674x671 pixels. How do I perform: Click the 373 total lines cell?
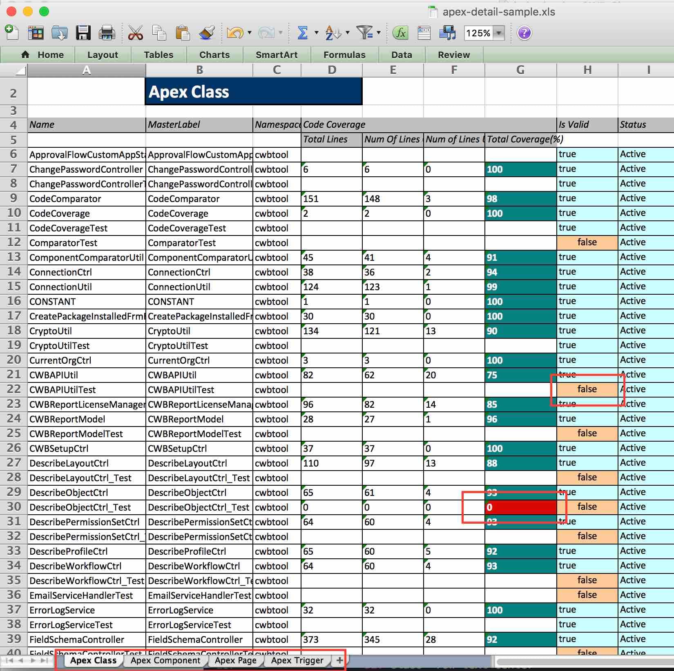[x=331, y=640]
